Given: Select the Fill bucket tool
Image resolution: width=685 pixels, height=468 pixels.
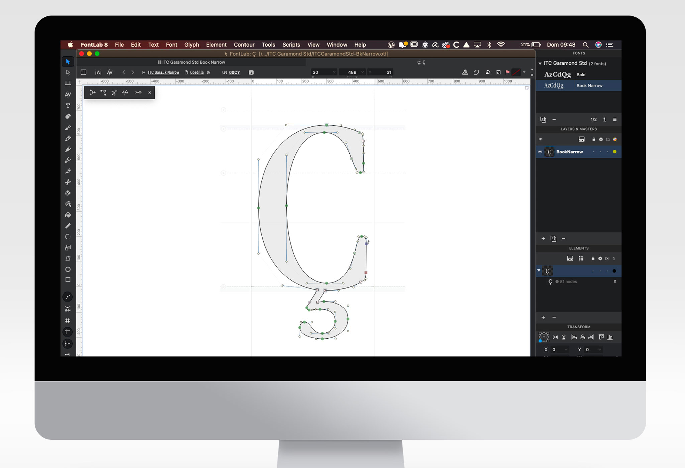Looking at the screenshot, I should [x=68, y=215].
